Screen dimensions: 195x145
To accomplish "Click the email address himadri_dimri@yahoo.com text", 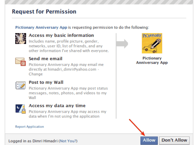I will tap(72, 69).
